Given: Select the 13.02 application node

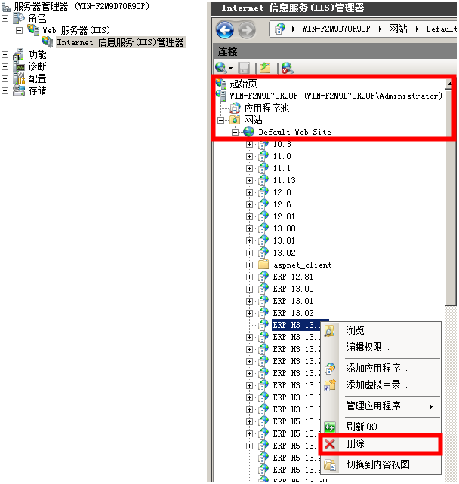Looking at the screenshot, I should pos(285,253).
